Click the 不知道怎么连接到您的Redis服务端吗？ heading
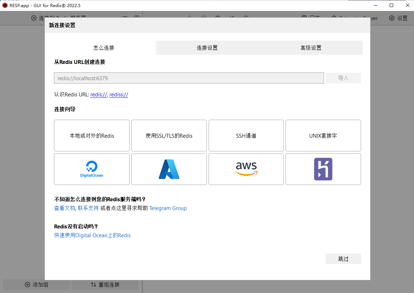Screen dimensions: 414x293 click(100, 199)
